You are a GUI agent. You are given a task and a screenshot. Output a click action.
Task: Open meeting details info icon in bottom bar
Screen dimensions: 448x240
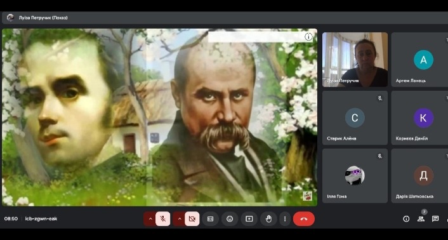[x=406, y=219]
